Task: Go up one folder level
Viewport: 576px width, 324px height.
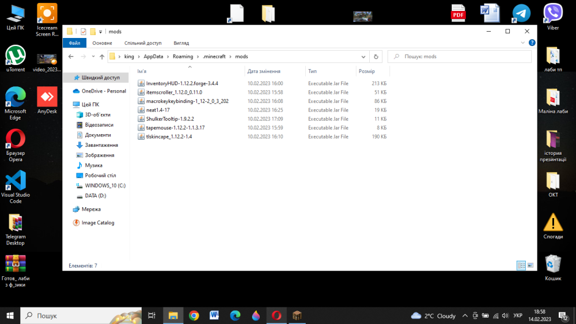Action: click(x=102, y=56)
